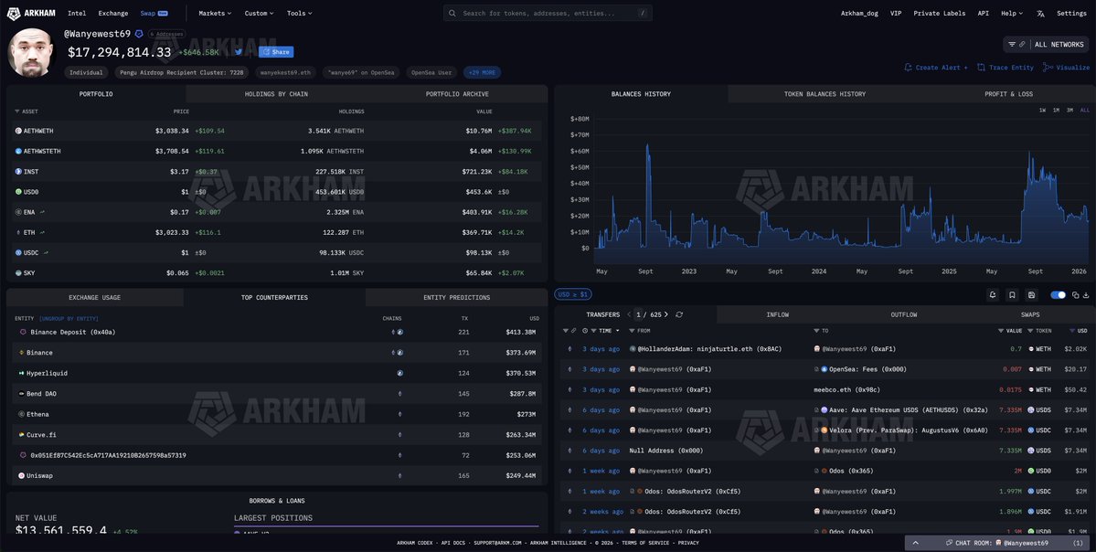Open the Tools dropdown menu
This screenshot has width=1096, height=552.
[299, 14]
